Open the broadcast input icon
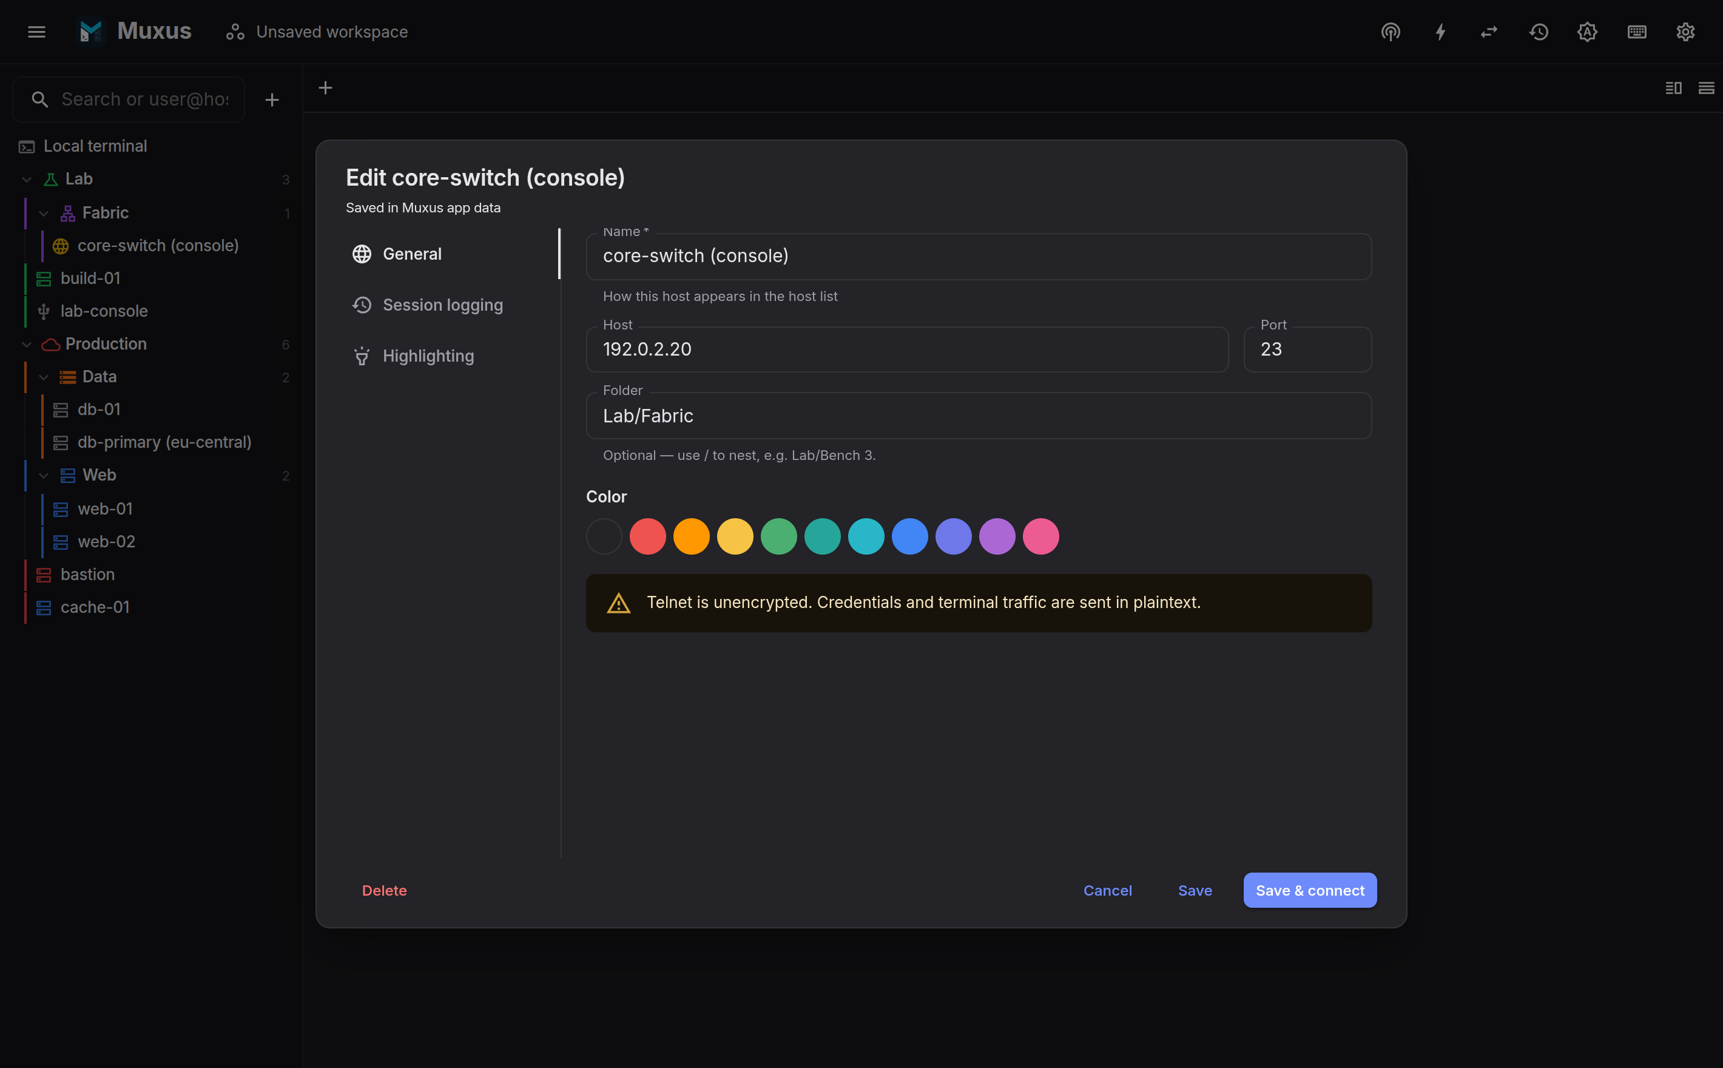 click(x=1391, y=32)
